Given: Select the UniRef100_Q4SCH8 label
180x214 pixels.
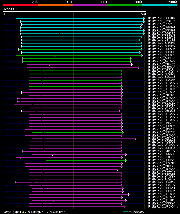Looking at the screenshot, I should click(x=161, y=129).
